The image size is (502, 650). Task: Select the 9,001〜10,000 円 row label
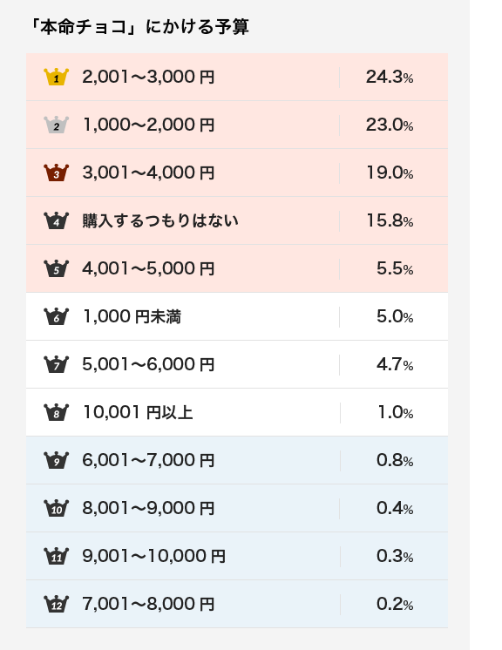pyautogui.click(x=153, y=556)
